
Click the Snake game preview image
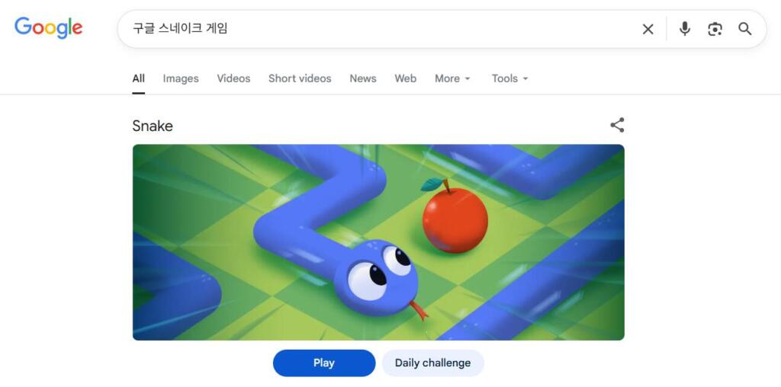coord(378,242)
